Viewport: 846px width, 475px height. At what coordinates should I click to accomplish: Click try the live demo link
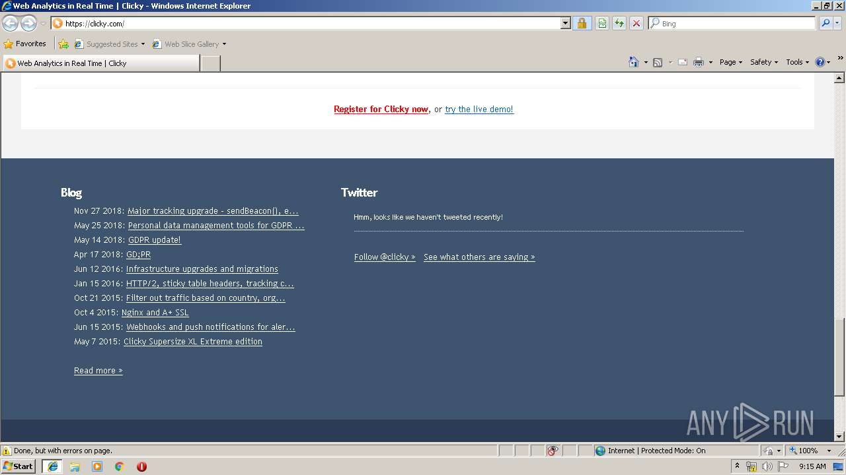coord(479,110)
